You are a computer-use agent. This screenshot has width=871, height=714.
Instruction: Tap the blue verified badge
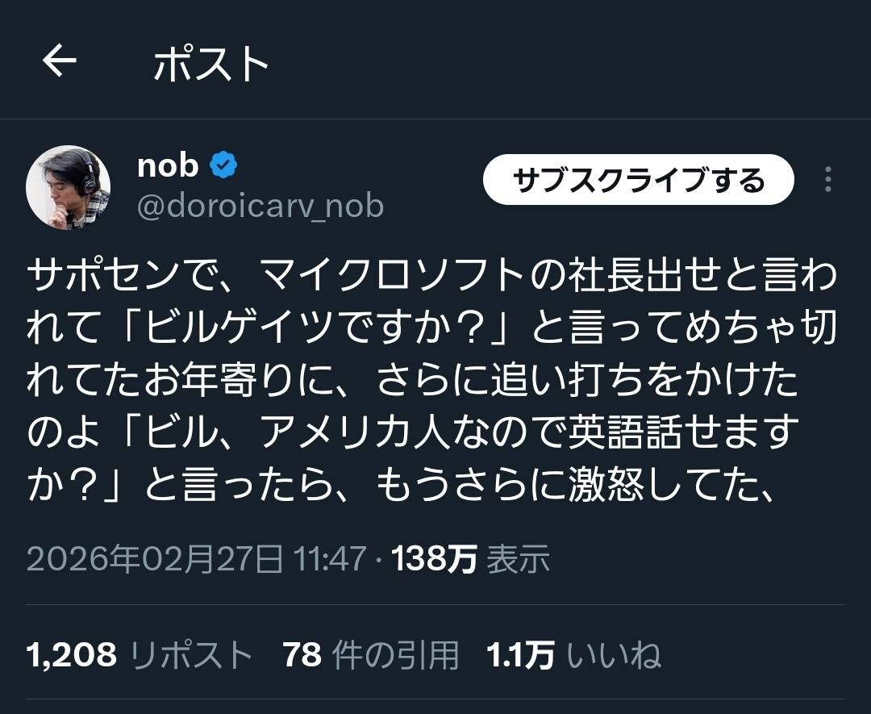point(223,166)
